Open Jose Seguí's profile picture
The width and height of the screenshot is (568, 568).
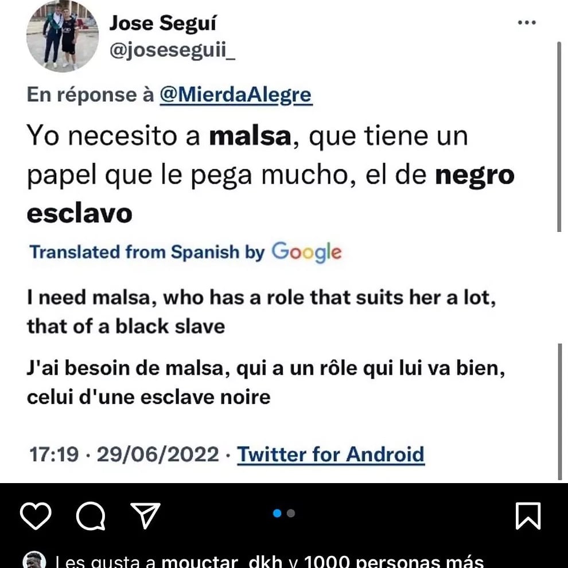pyautogui.click(x=63, y=36)
